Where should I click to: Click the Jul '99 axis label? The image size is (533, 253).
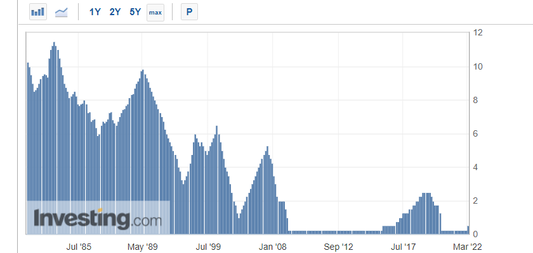tap(208, 247)
